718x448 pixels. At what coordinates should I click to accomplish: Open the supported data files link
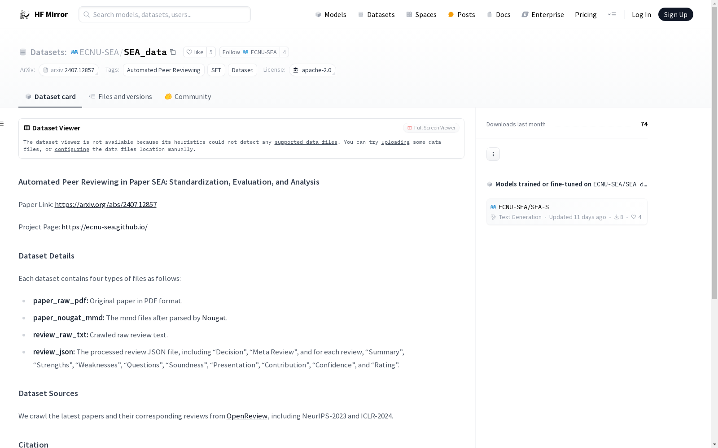coord(306,142)
